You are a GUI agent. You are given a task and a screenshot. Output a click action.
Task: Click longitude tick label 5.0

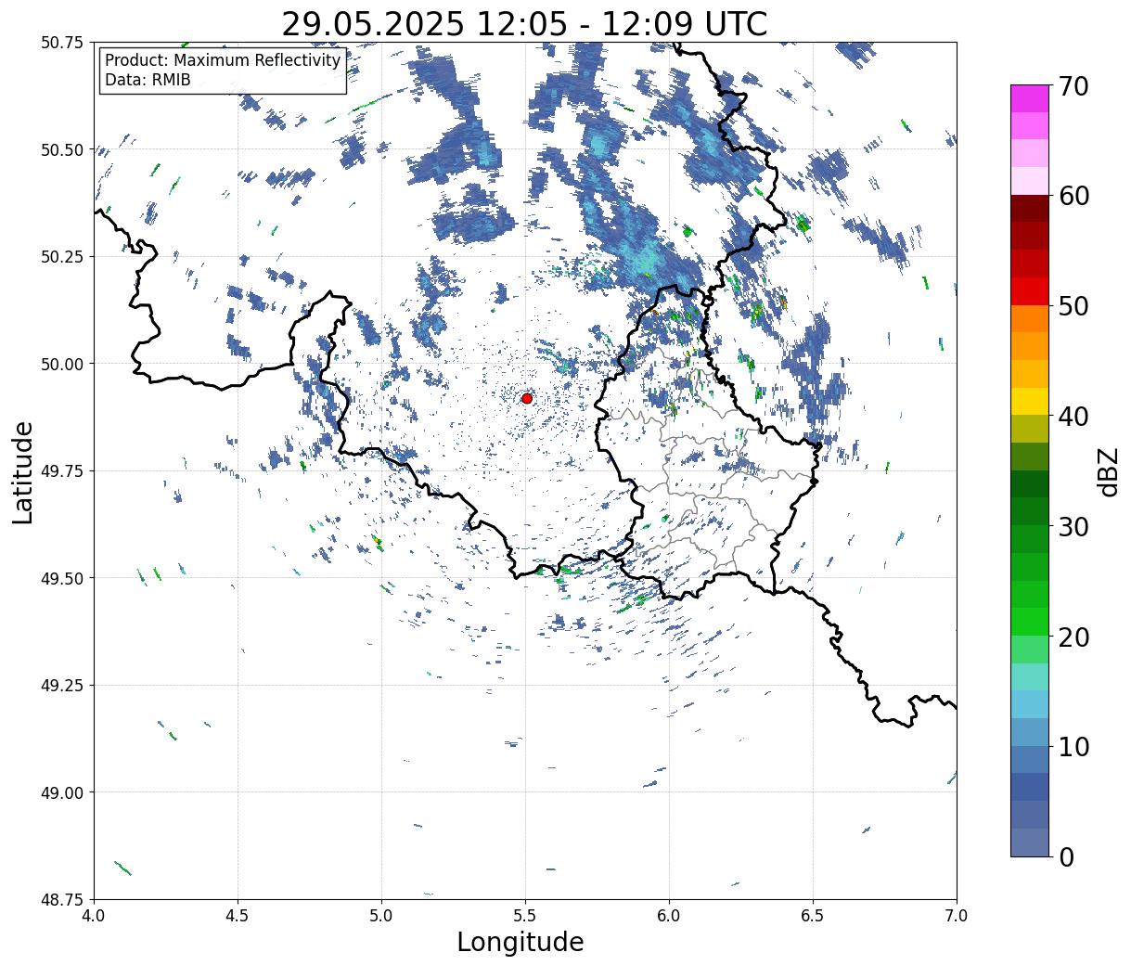[381, 915]
